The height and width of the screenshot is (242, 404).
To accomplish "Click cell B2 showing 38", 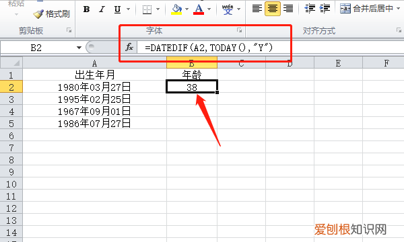I will 192,87.
